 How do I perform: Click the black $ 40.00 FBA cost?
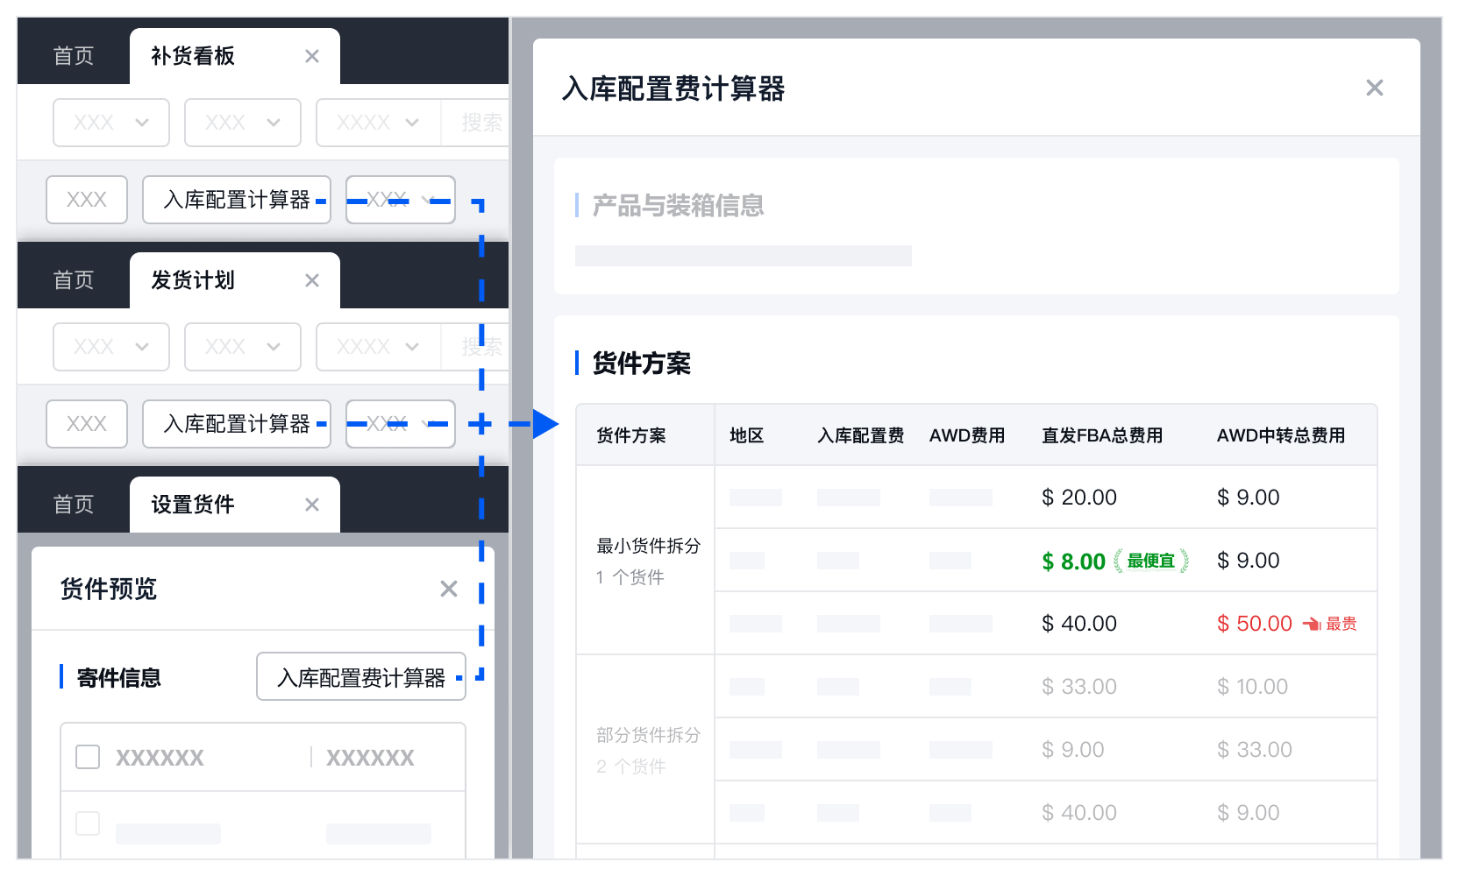pyautogui.click(x=1079, y=624)
